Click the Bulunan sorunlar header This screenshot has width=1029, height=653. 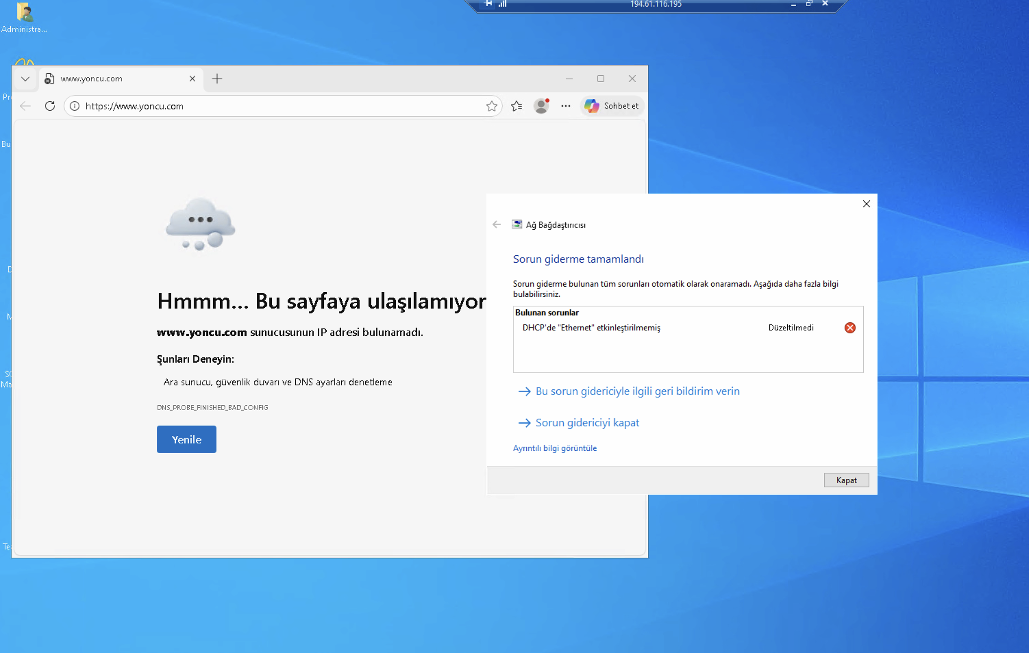point(546,313)
